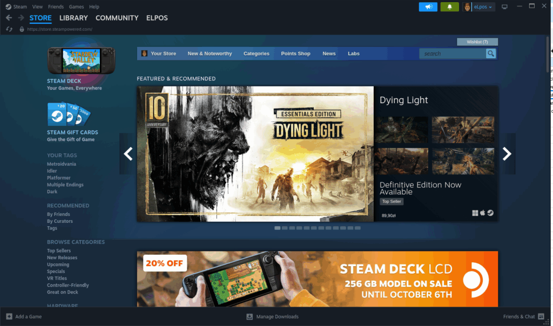This screenshot has height=326, width=553.
Task: Click the store URL address text
Action: (x=59, y=29)
